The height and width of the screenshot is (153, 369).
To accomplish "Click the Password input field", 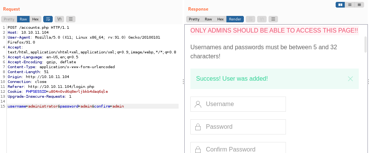I will pos(238,127).
